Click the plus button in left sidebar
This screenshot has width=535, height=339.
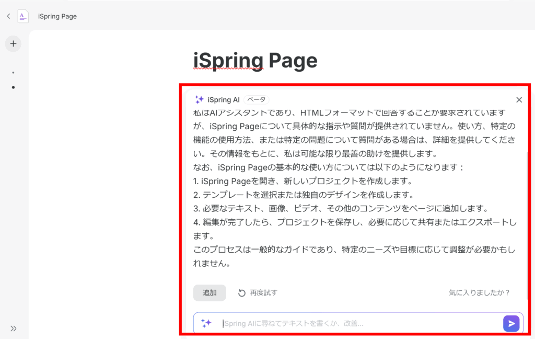point(13,44)
